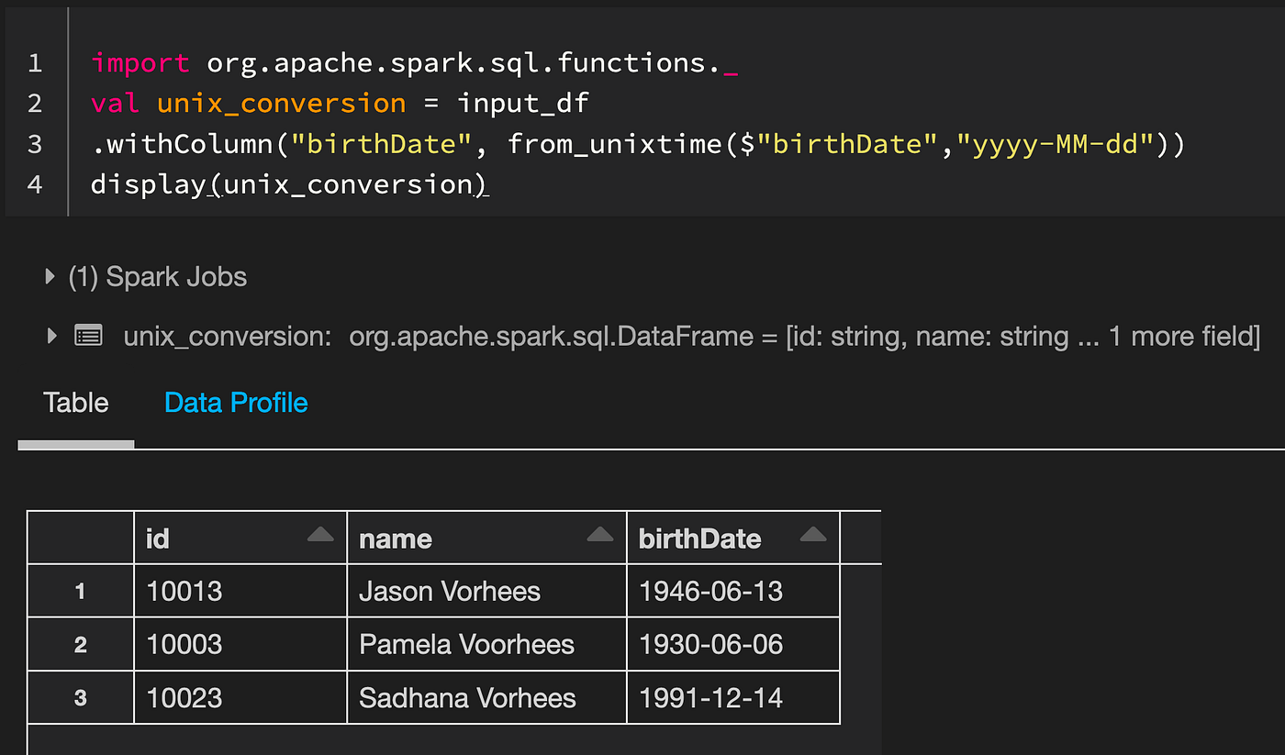The width and height of the screenshot is (1285, 755).
Task: Select the Table tab
Action: 76,402
